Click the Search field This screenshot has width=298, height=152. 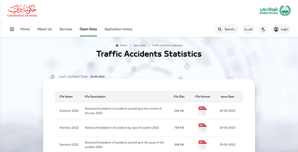pos(227,29)
